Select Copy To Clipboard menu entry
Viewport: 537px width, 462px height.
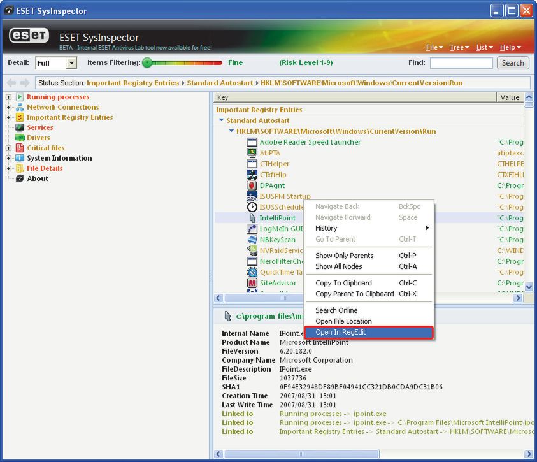[343, 283]
